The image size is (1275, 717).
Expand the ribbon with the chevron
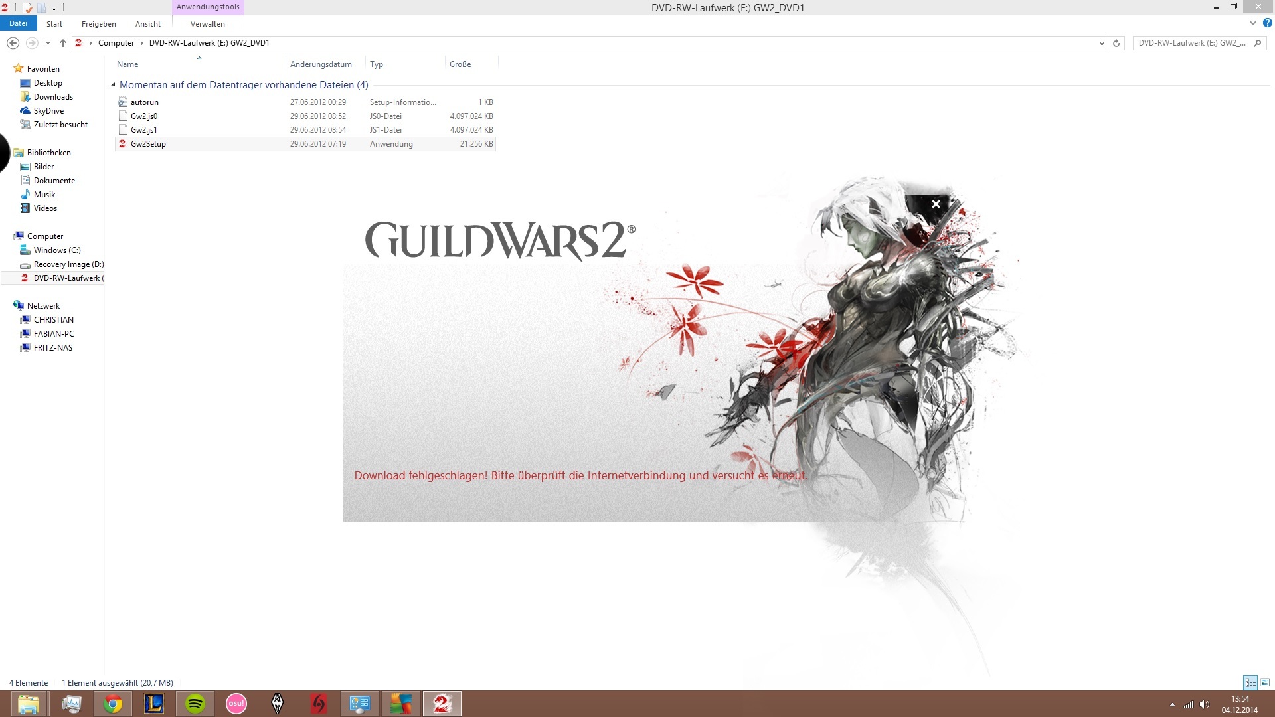(x=1253, y=23)
